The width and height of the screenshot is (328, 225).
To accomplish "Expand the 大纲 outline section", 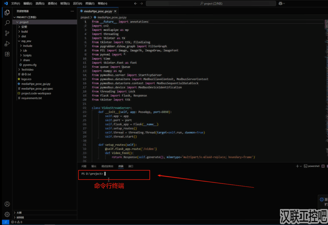I will (19, 213).
